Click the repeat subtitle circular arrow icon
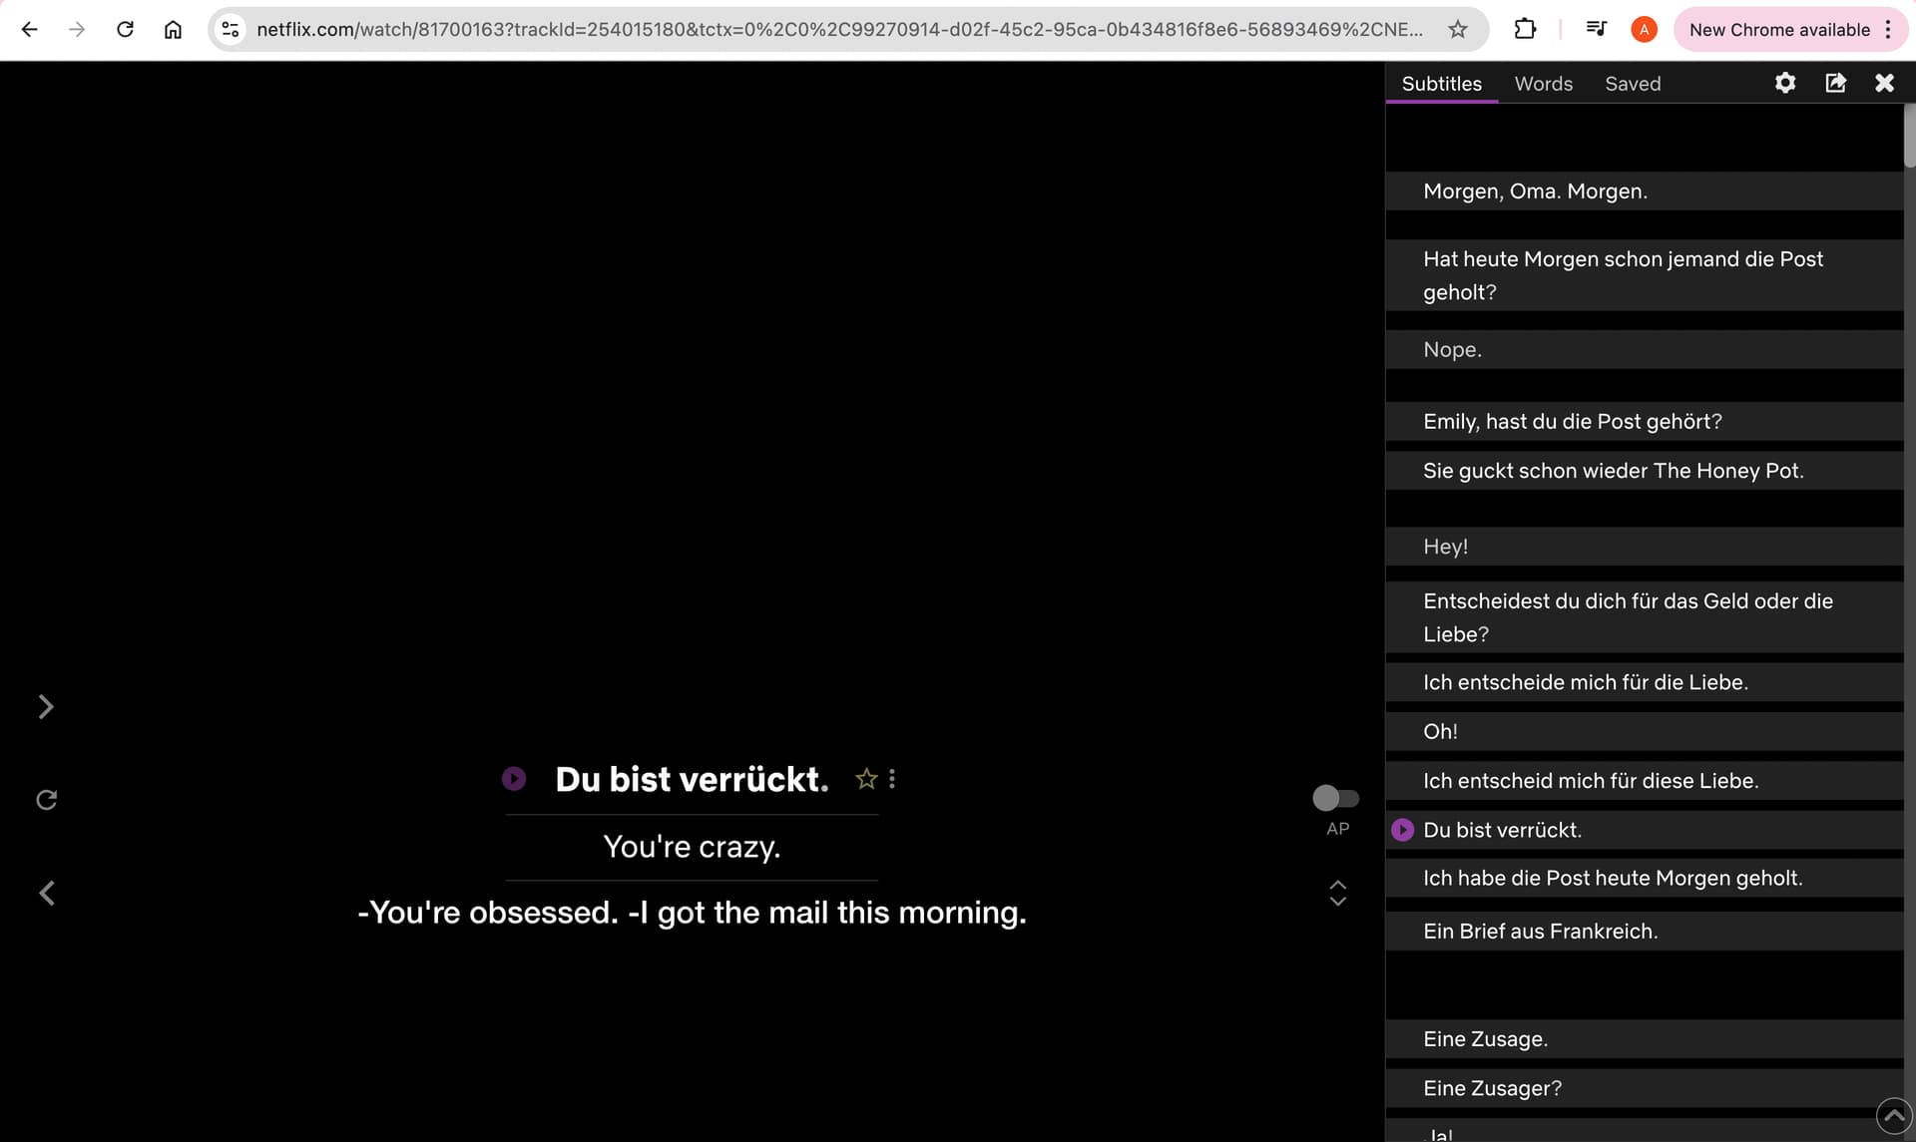This screenshot has width=1916, height=1142. pos(47,800)
